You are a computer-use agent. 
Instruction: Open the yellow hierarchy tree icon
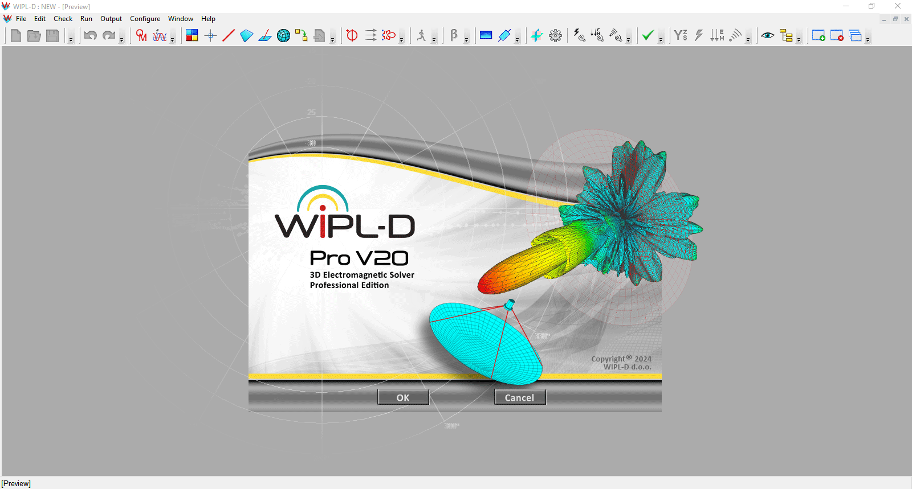coord(786,36)
